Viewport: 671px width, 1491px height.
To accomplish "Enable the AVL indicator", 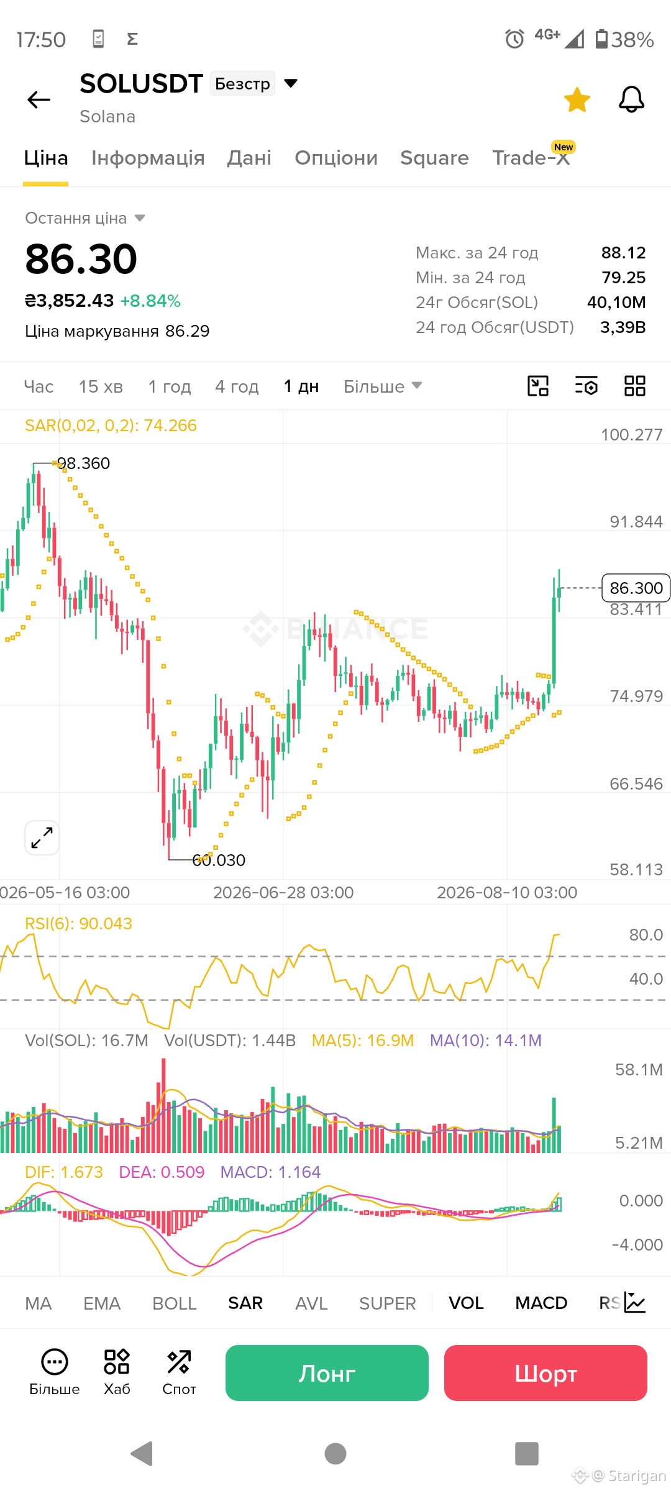I will (311, 1303).
